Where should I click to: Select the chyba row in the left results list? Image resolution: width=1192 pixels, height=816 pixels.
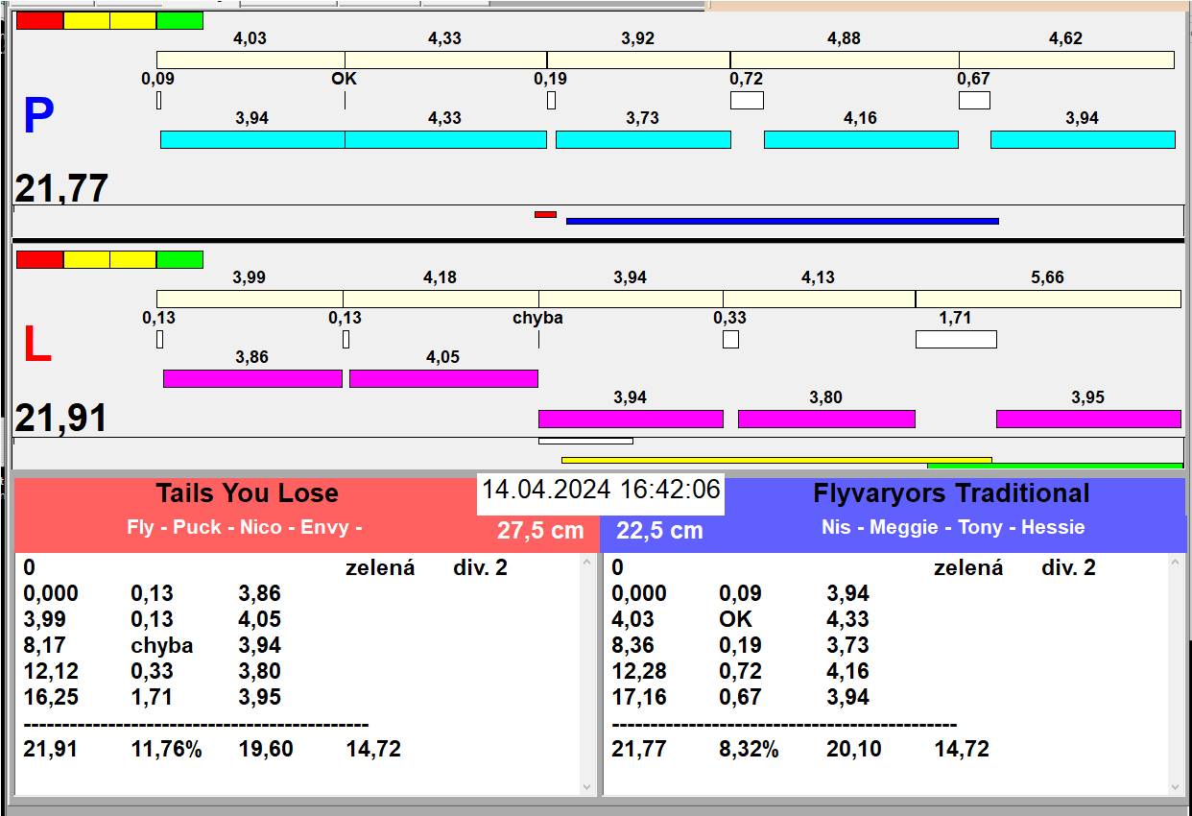161,646
